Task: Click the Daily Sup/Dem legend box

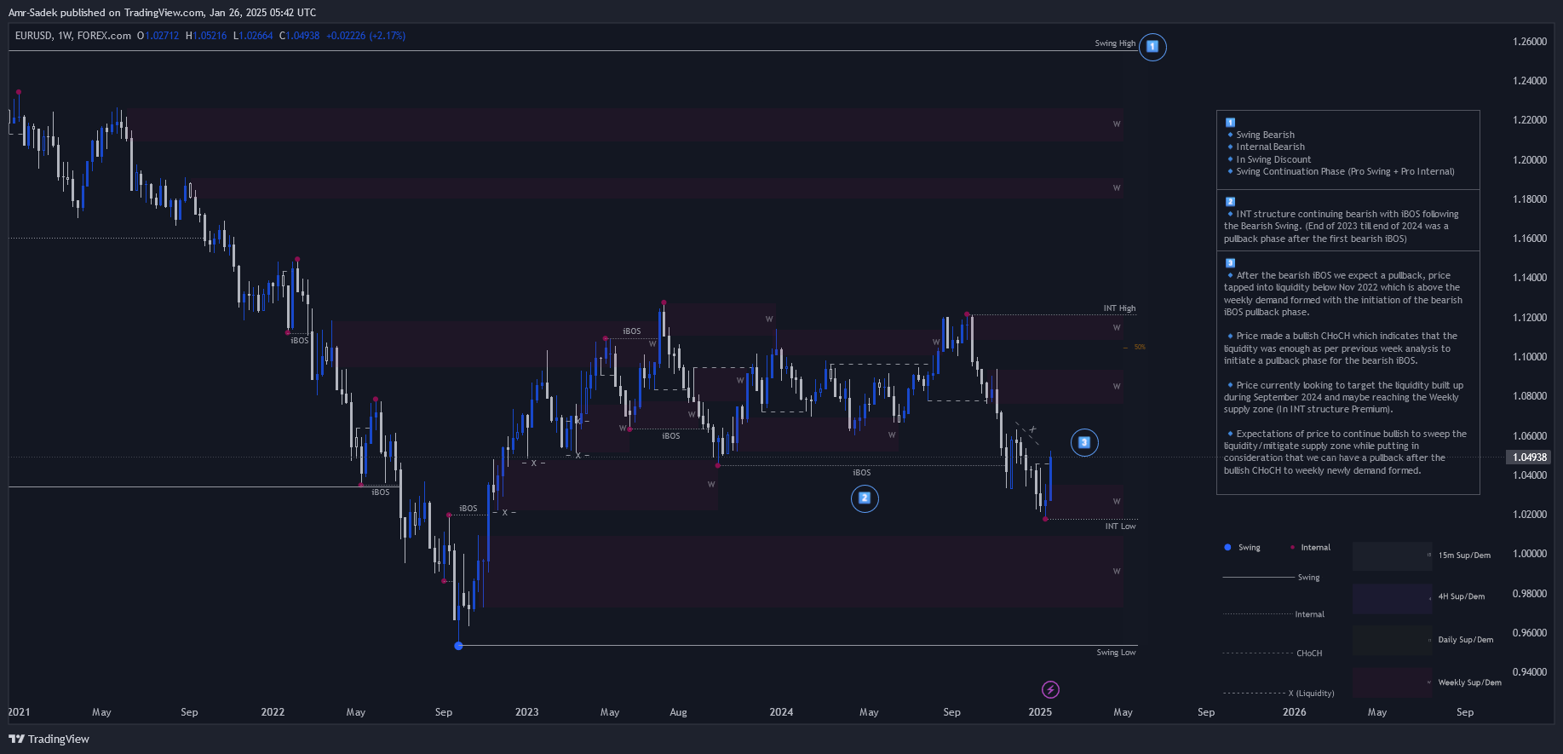Action: tap(1393, 640)
